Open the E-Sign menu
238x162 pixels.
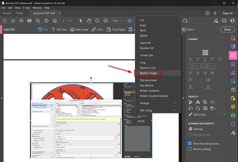pyautogui.click(x=26, y=8)
